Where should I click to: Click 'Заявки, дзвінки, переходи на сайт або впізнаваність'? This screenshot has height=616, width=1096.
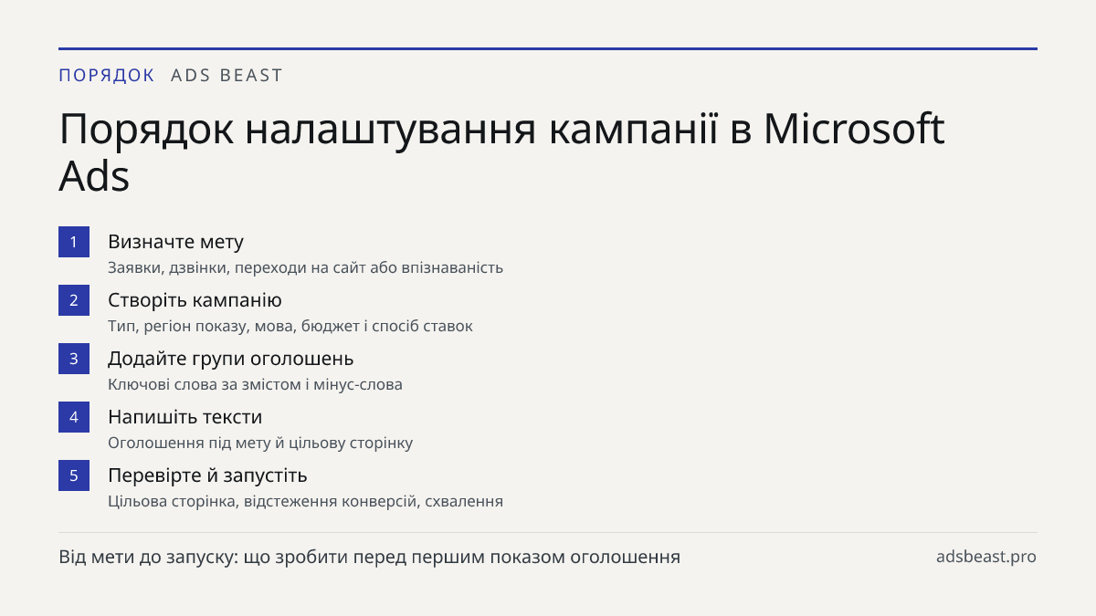coord(305,268)
